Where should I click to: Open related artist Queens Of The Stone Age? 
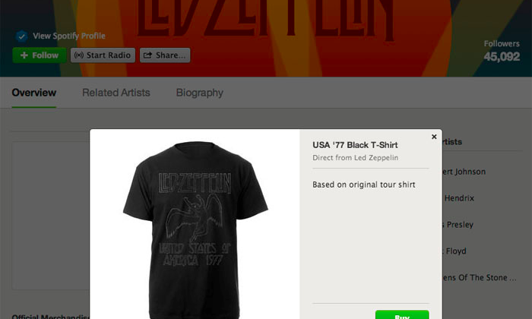[x=480, y=278]
